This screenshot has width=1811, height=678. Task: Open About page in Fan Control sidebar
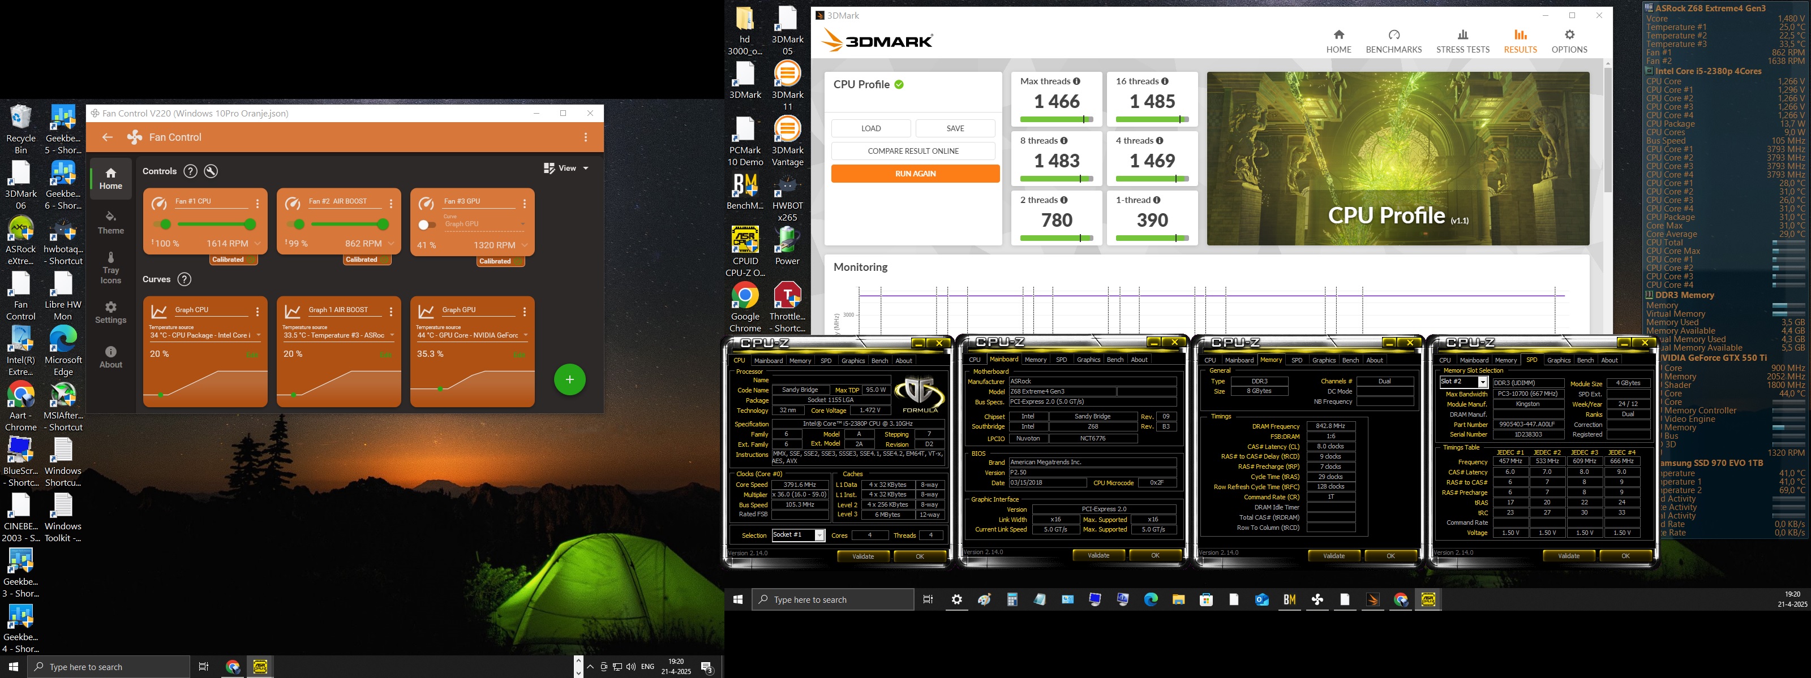[110, 357]
